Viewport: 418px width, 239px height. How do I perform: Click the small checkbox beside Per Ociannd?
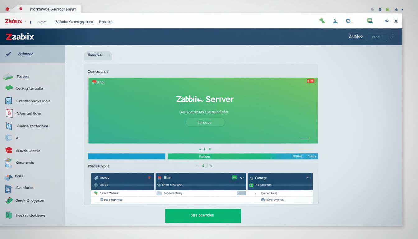(x=102, y=200)
